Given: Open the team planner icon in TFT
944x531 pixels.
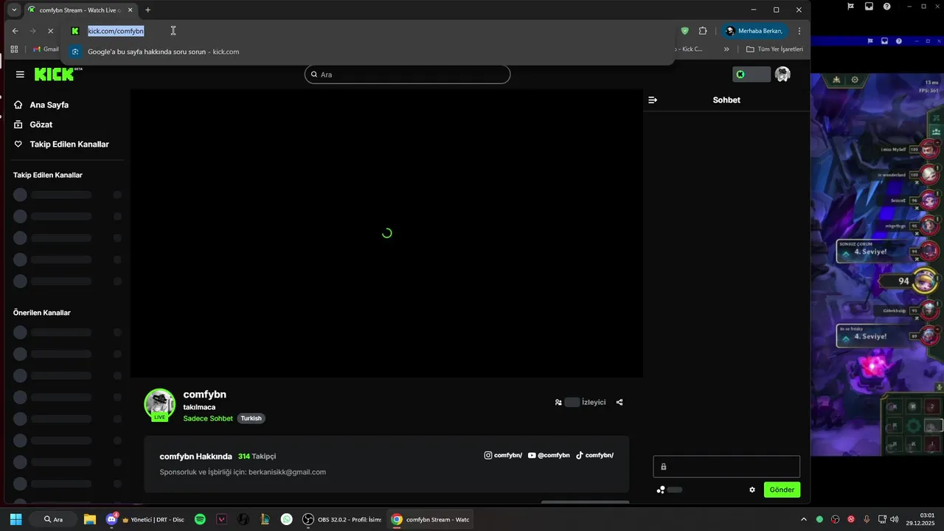Looking at the screenshot, I should [x=836, y=80].
